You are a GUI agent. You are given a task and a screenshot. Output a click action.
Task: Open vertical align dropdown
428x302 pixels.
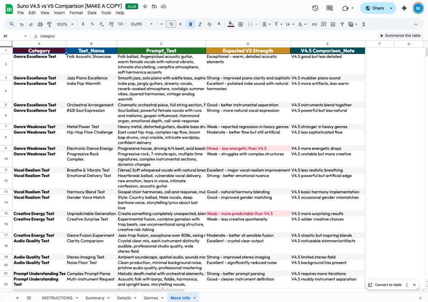(278, 24)
